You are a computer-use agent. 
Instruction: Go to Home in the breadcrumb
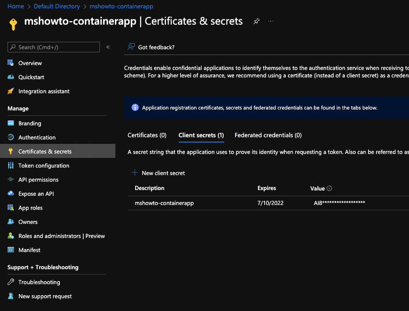[16, 6]
